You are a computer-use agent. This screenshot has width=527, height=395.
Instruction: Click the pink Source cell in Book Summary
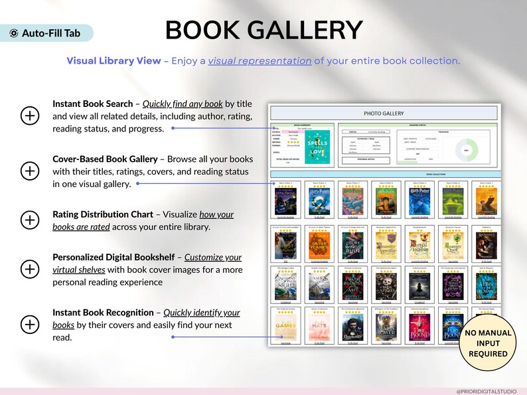293,132
